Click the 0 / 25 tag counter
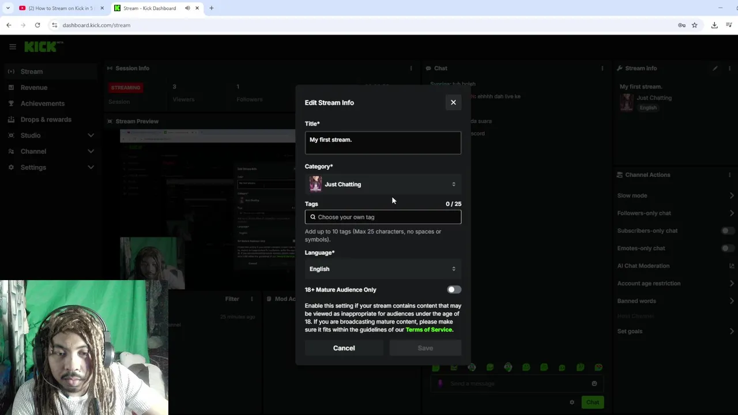Screen dimensions: 738x415 (453, 204)
